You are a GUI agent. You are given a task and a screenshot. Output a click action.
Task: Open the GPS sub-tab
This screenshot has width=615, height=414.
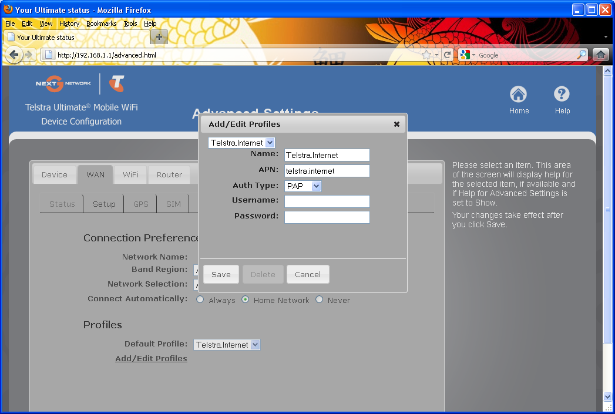click(140, 204)
